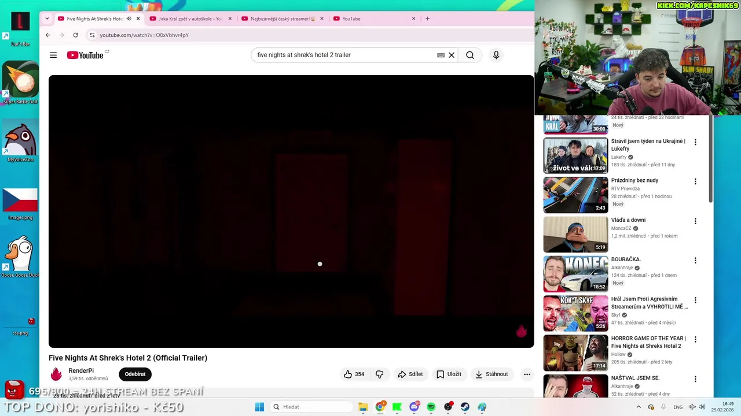Open options for Strávil jsem týden na Ukrajině
The height and width of the screenshot is (416, 741).
coord(695,142)
